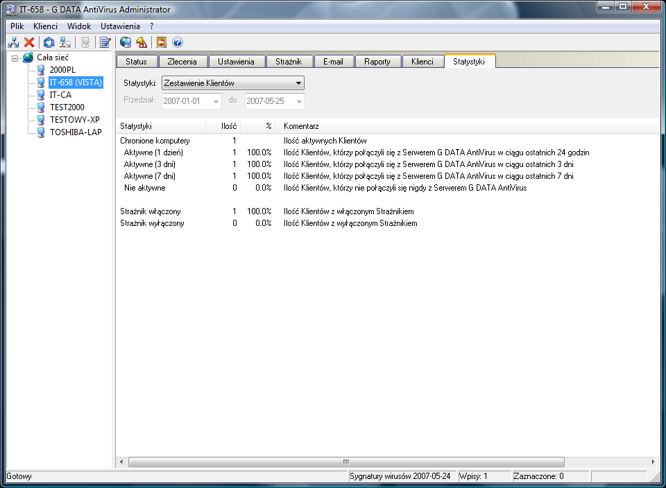Maximize the G DATA Administrator window
Image resolution: width=666 pixels, height=488 pixels.
pos(623,6)
